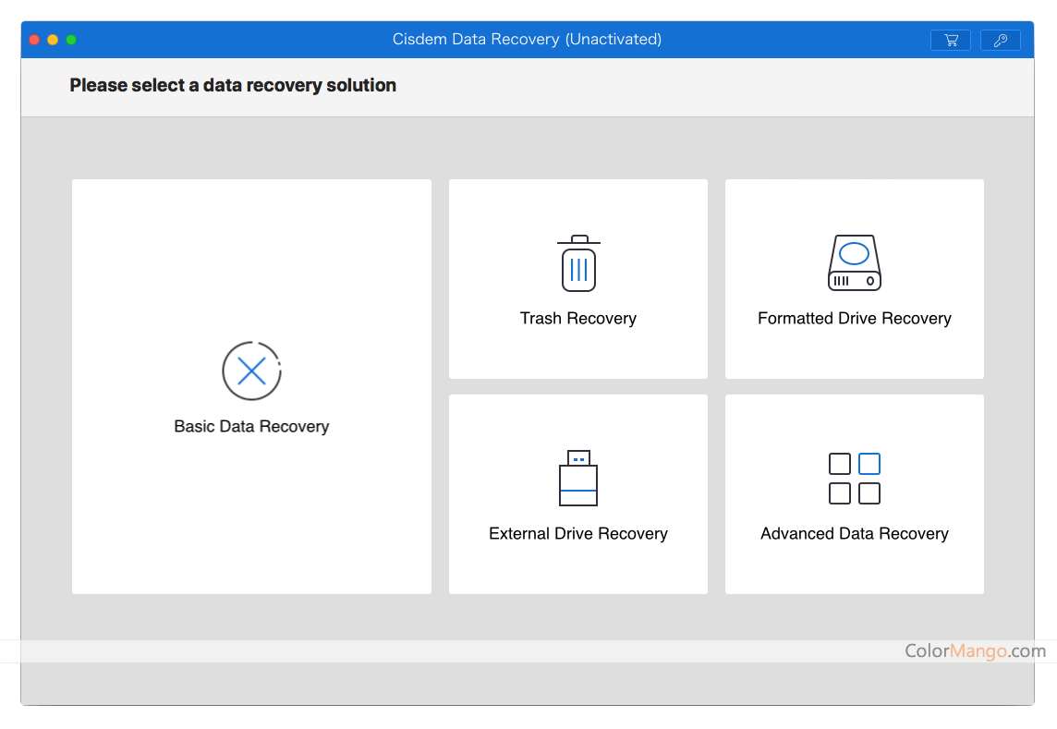Select the Basic Data Recovery label

[x=251, y=427]
